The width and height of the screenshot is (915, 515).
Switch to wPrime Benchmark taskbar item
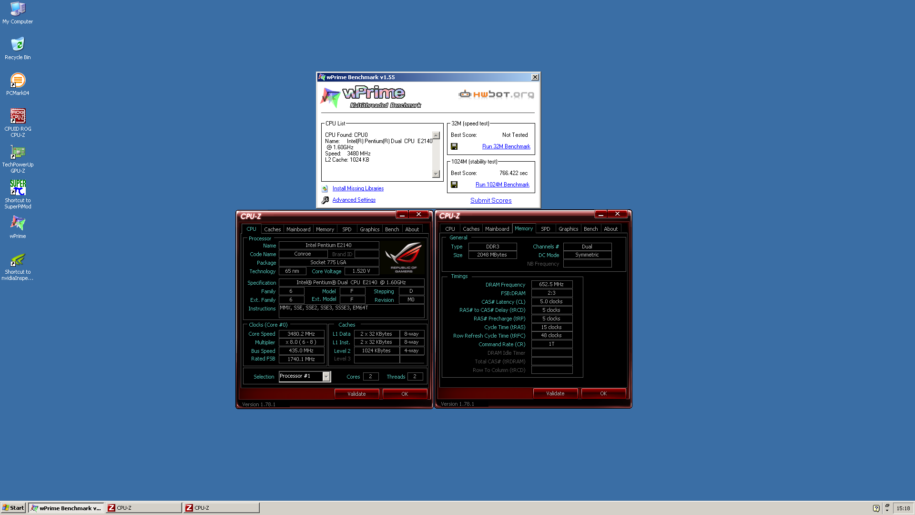(66, 508)
